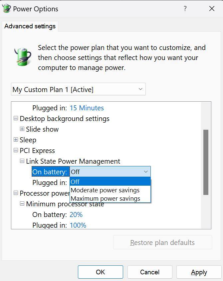Image resolution: width=223 pixels, height=281 pixels.
Task: Choose Maximum power savings option
Action: pos(106,199)
